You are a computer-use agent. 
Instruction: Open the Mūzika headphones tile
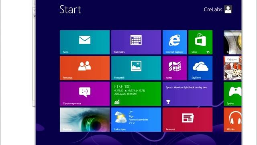pos(233,120)
